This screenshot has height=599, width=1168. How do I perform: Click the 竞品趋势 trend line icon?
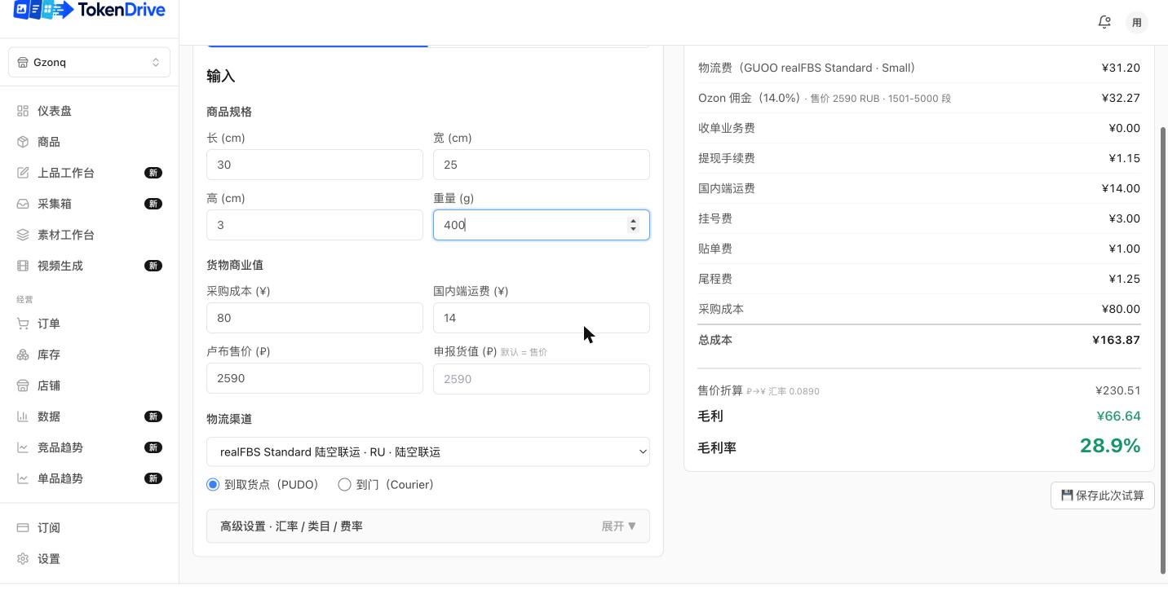(23, 447)
